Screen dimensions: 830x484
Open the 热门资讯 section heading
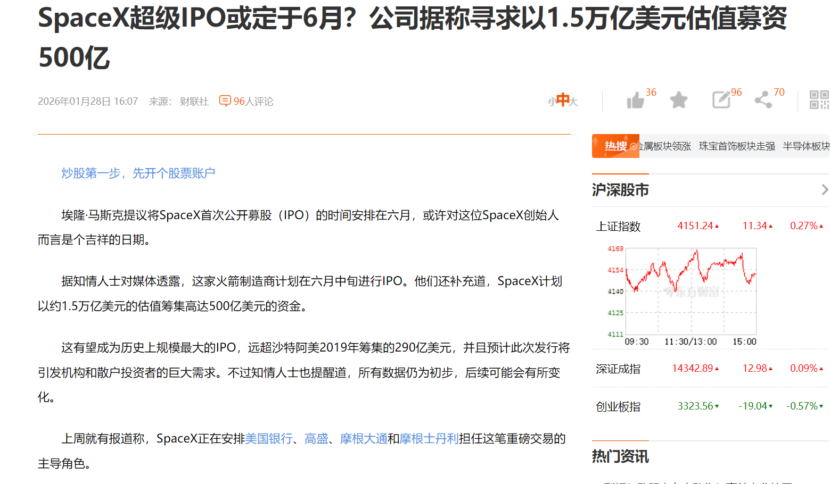[x=620, y=456]
